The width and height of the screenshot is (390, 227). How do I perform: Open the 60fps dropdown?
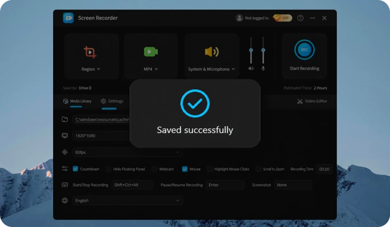[x=127, y=152]
